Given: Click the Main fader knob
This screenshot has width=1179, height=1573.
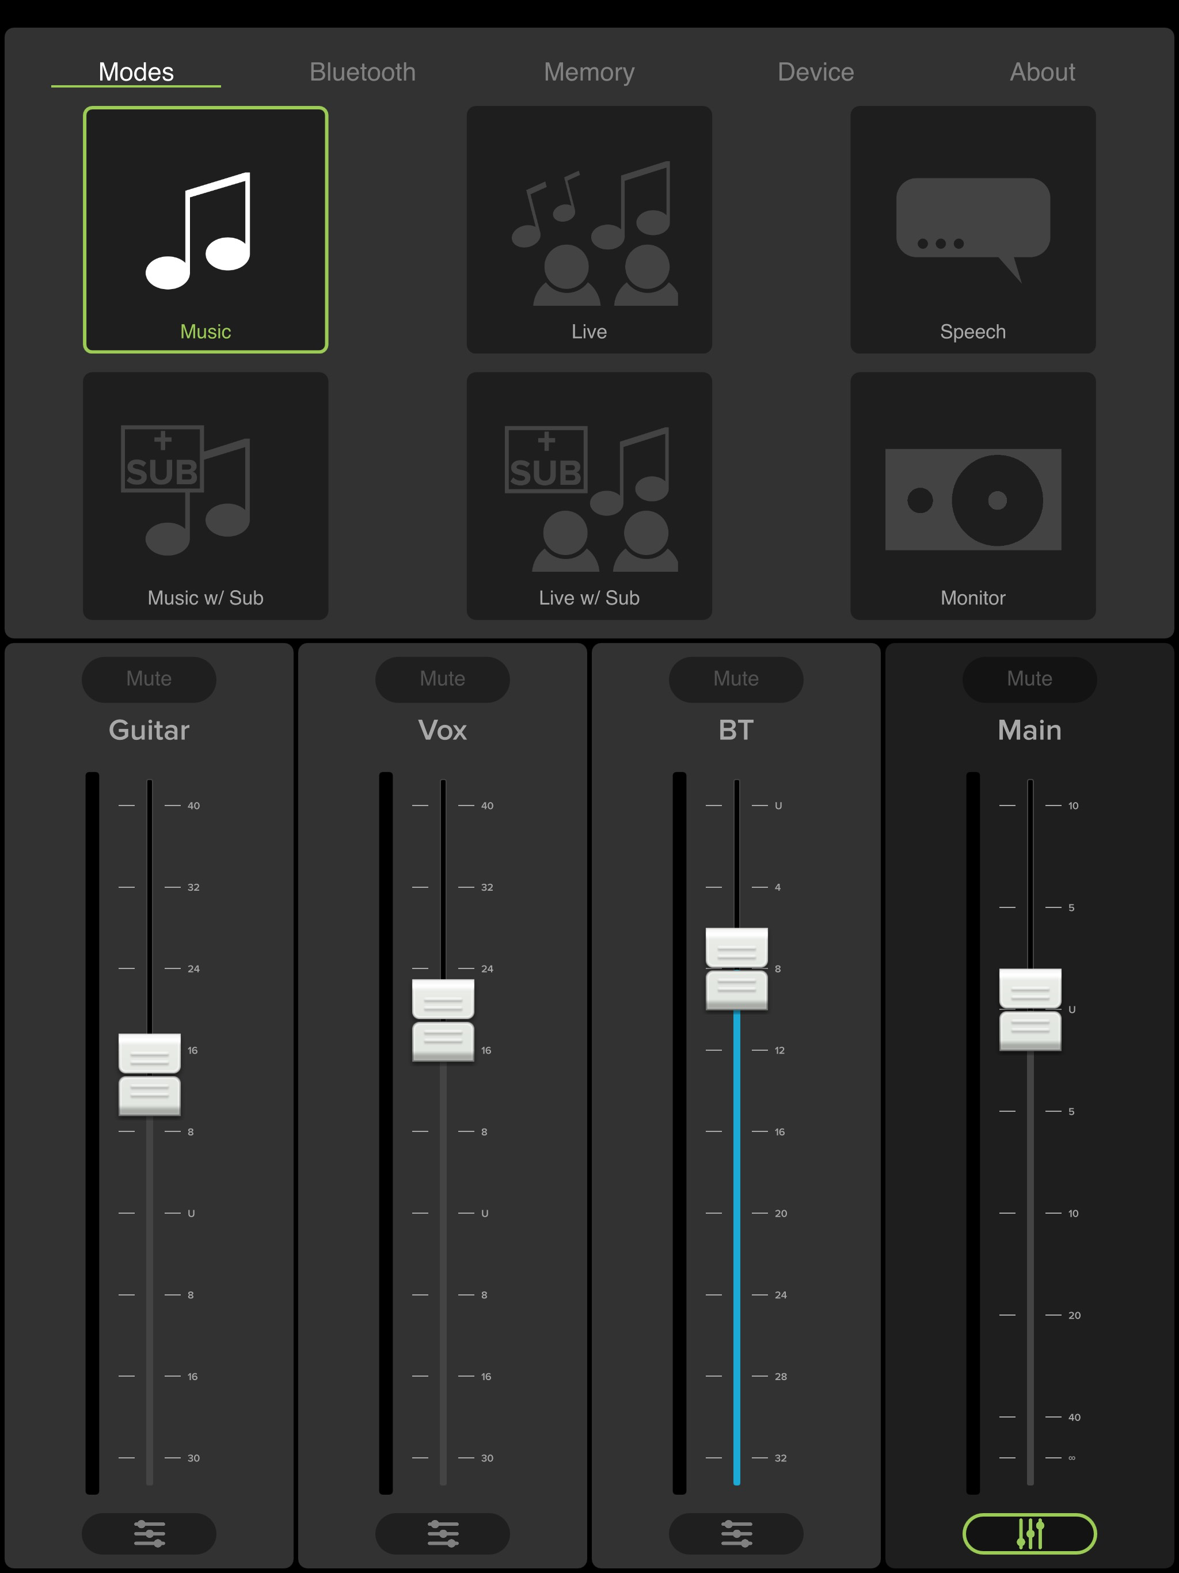Looking at the screenshot, I should click(x=1030, y=1009).
